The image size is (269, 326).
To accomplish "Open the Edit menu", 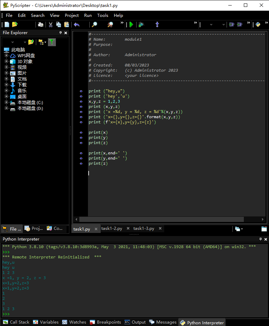I will tap(22, 16).
